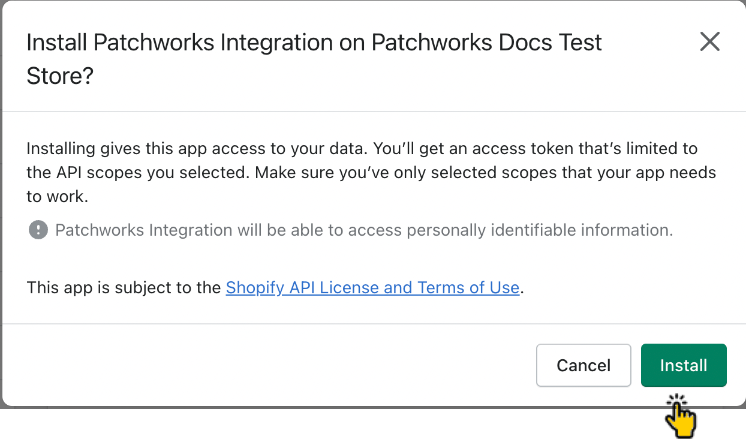The height and width of the screenshot is (439, 746).
Task: Click the "to work." paragraph ending
Action: [58, 197]
